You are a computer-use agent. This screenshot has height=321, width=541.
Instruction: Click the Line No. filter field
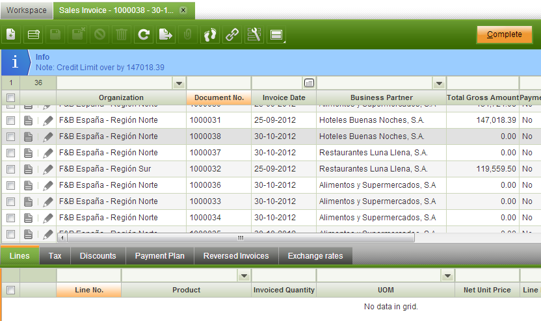pos(88,276)
